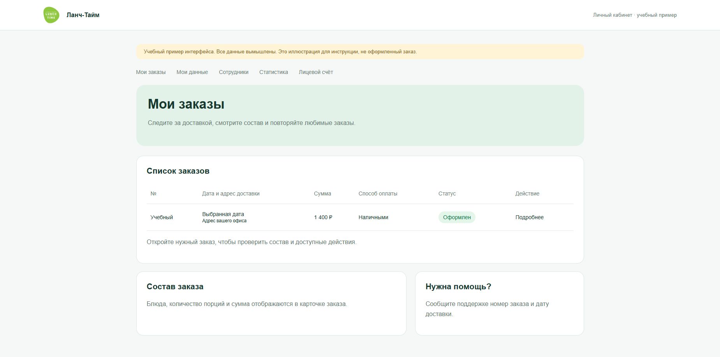
Task: Click the Оформлен status badge
Action: [x=457, y=217]
